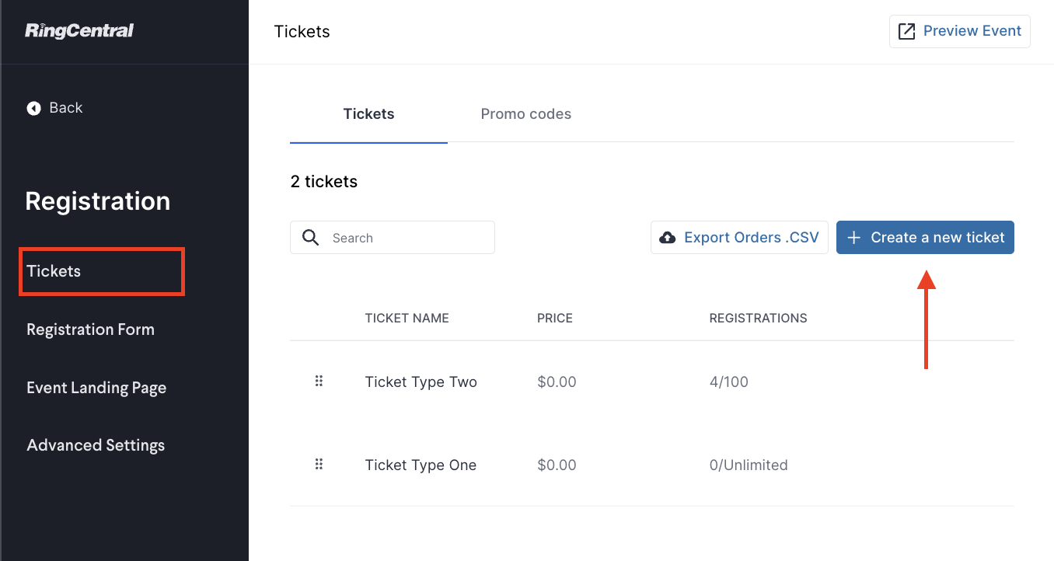Click the Preview Event button

960,32
